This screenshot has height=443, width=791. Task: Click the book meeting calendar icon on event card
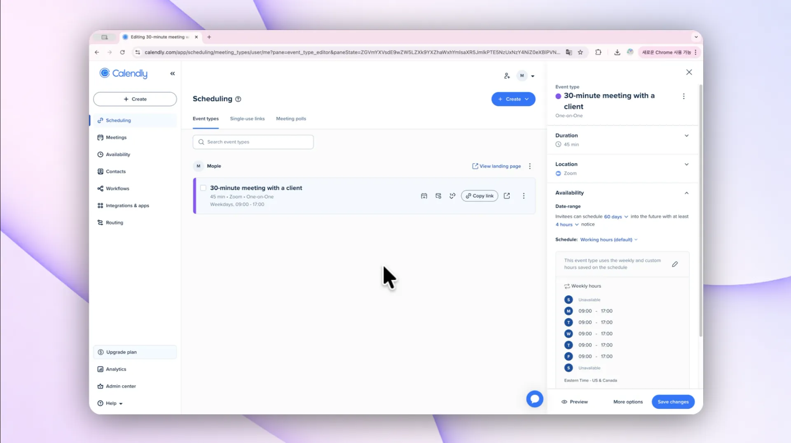pyautogui.click(x=424, y=196)
